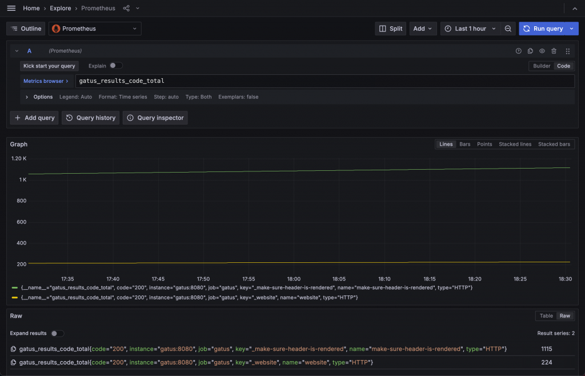Switch the graph style to Bars
Viewport: 585px width, 376px height.
tap(464, 144)
